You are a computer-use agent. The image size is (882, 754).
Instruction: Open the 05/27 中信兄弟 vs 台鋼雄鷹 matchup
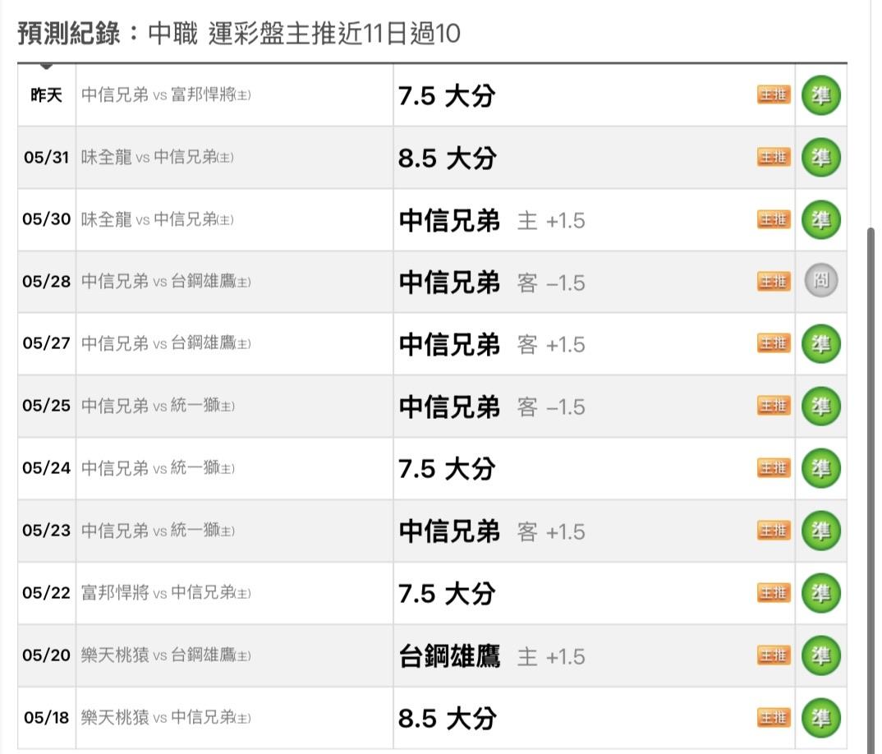(x=166, y=343)
